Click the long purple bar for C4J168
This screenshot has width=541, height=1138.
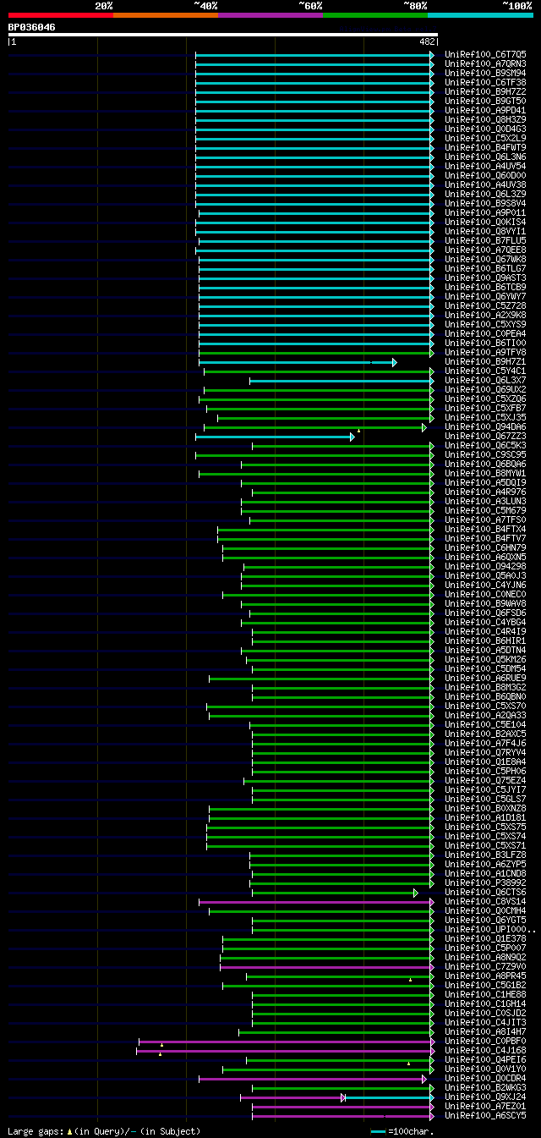(285, 1051)
